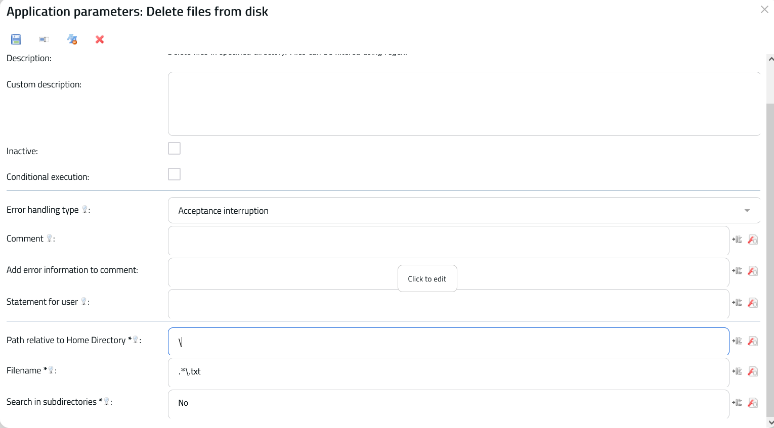Viewport: 774px width, 428px height.
Task: Click insert-variable icon next to Filename field
Action: tap(737, 371)
